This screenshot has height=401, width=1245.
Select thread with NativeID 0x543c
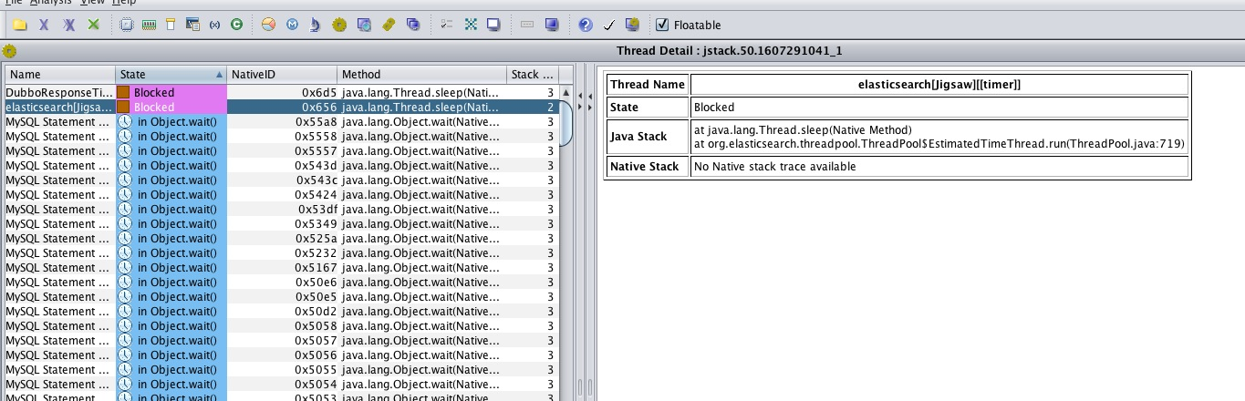[282, 180]
